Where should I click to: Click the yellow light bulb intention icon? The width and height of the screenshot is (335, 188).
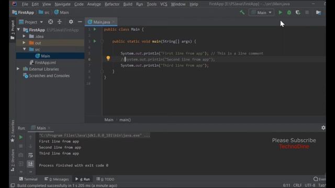[x=108, y=58]
